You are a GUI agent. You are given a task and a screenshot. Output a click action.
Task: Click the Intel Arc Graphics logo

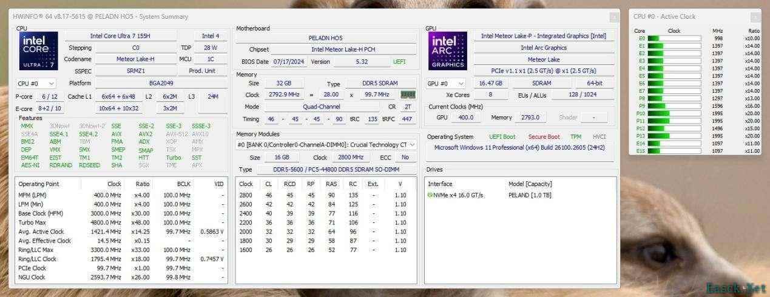click(448, 52)
